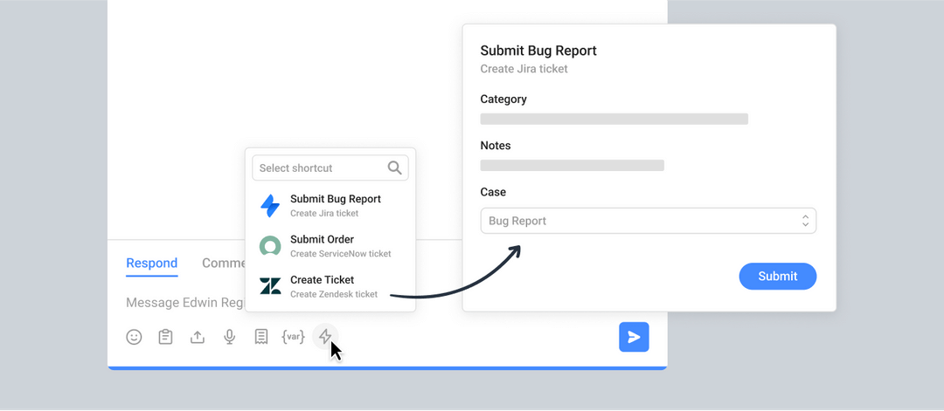Image resolution: width=944 pixels, height=411 pixels.
Task: Click the Zendesk icon beside Create Ticket
Action: coord(270,286)
